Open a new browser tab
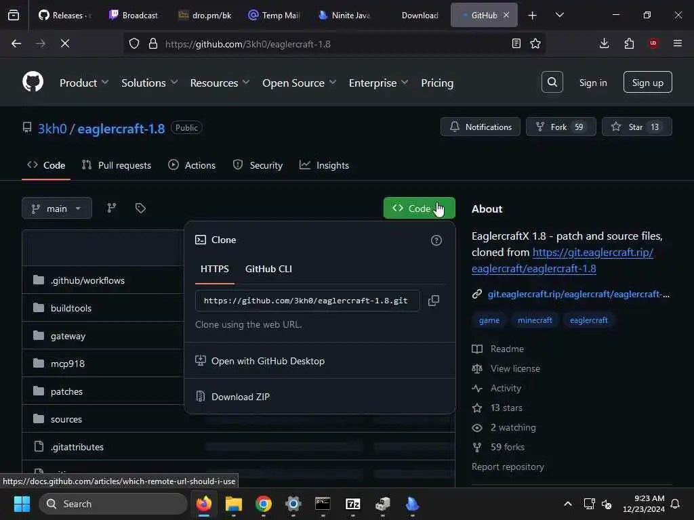694x520 pixels. pos(533,16)
